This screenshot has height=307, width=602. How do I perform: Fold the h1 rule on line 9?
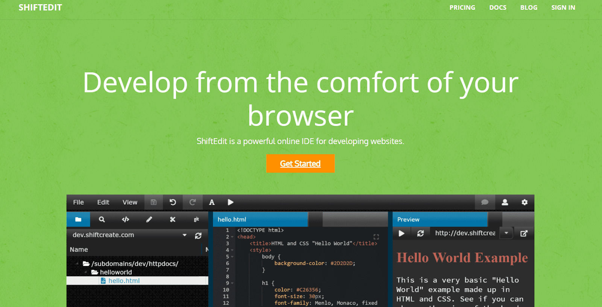[x=233, y=283]
